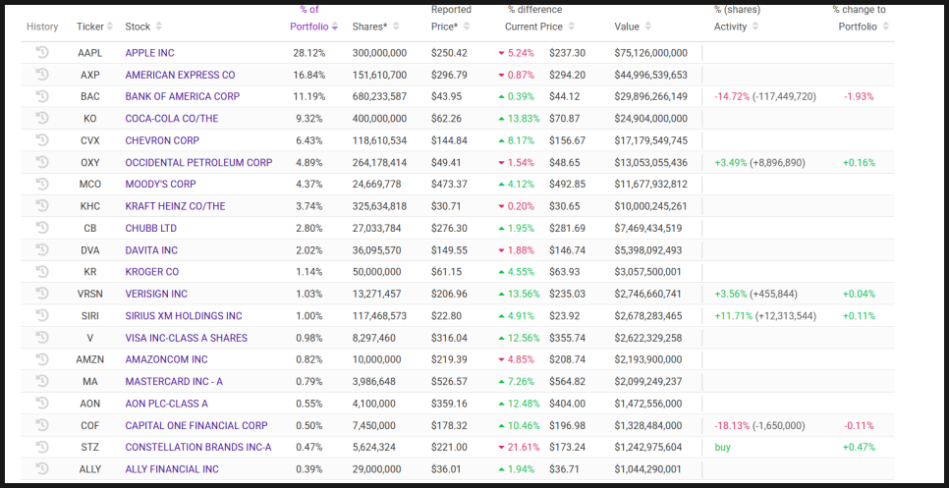
Task: Open history for the MCO row
Action: tap(42, 184)
